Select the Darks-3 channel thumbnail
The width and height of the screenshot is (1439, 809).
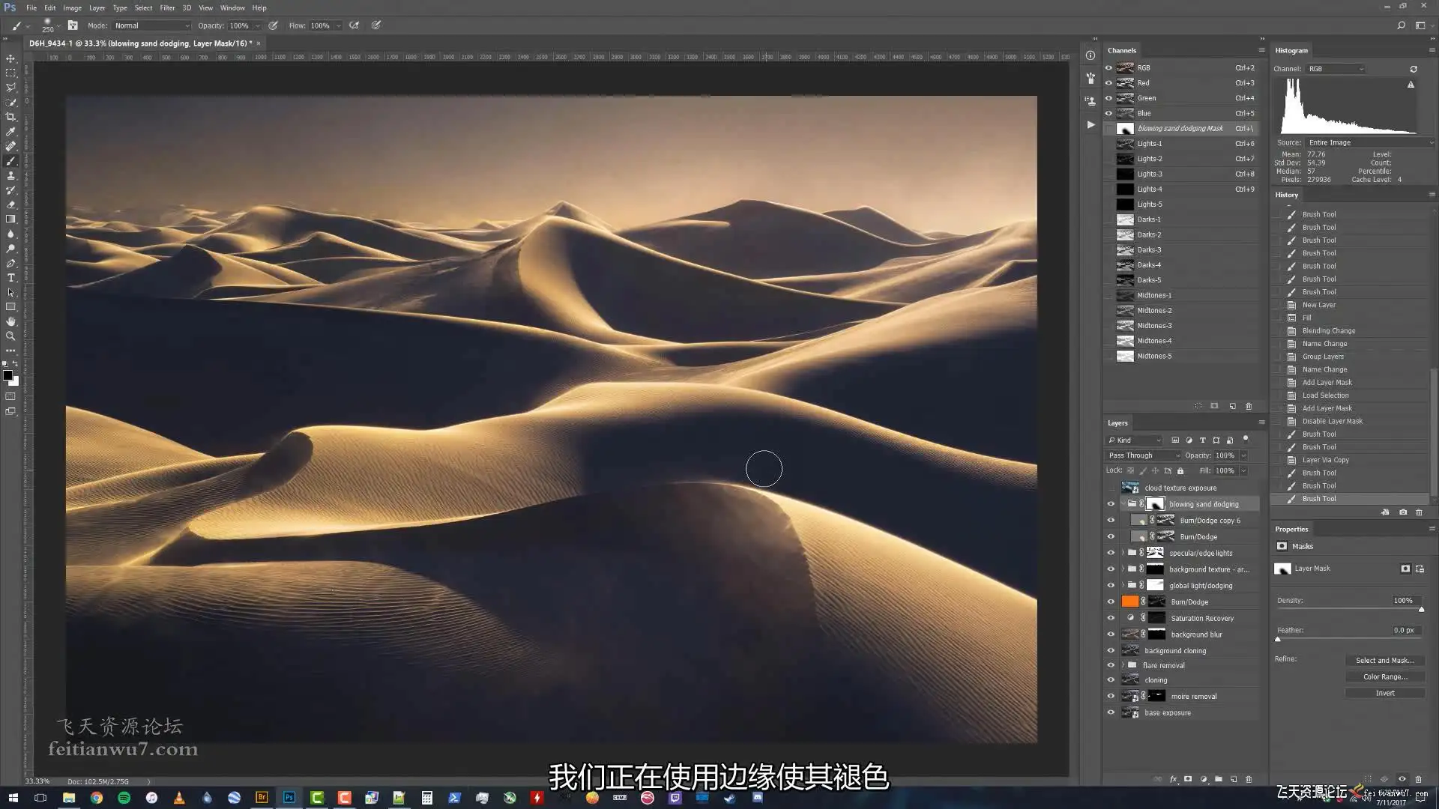[1125, 249]
